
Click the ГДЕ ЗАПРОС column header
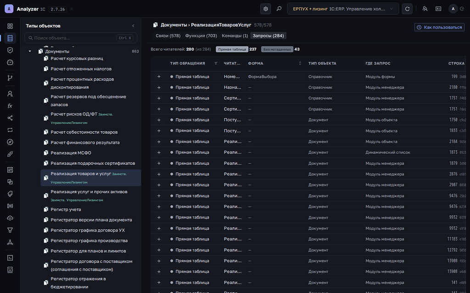378,63
